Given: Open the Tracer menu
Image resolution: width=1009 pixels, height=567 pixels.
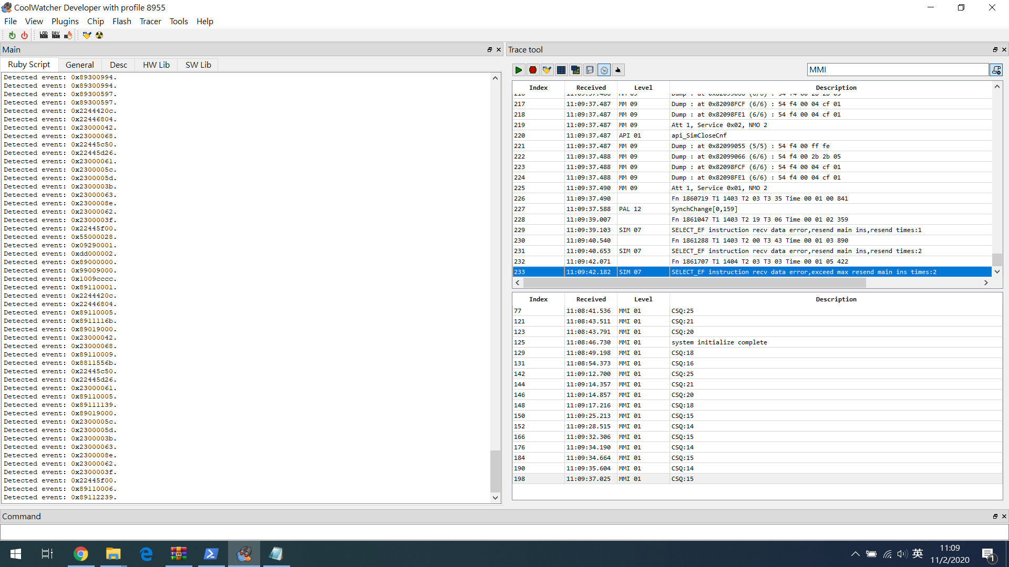Looking at the screenshot, I should point(150,22).
